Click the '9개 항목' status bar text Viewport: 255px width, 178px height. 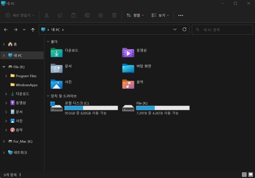click(10, 175)
